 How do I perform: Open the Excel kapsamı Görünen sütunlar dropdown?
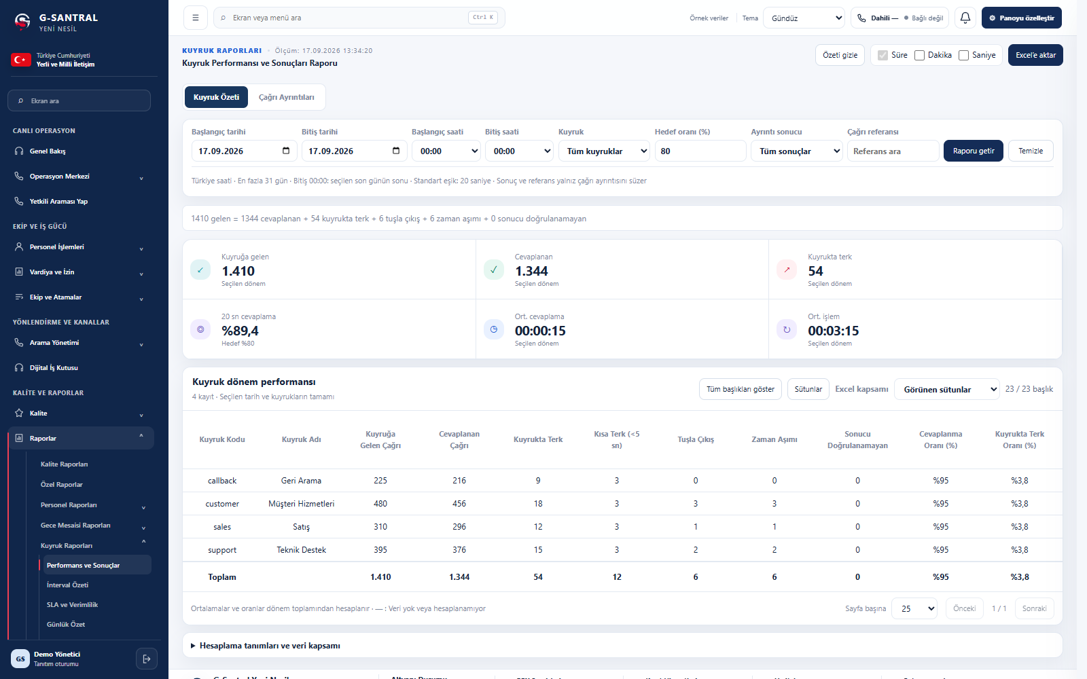pos(947,389)
